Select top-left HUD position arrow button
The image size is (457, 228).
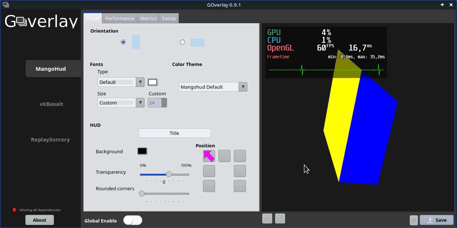point(209,156)
